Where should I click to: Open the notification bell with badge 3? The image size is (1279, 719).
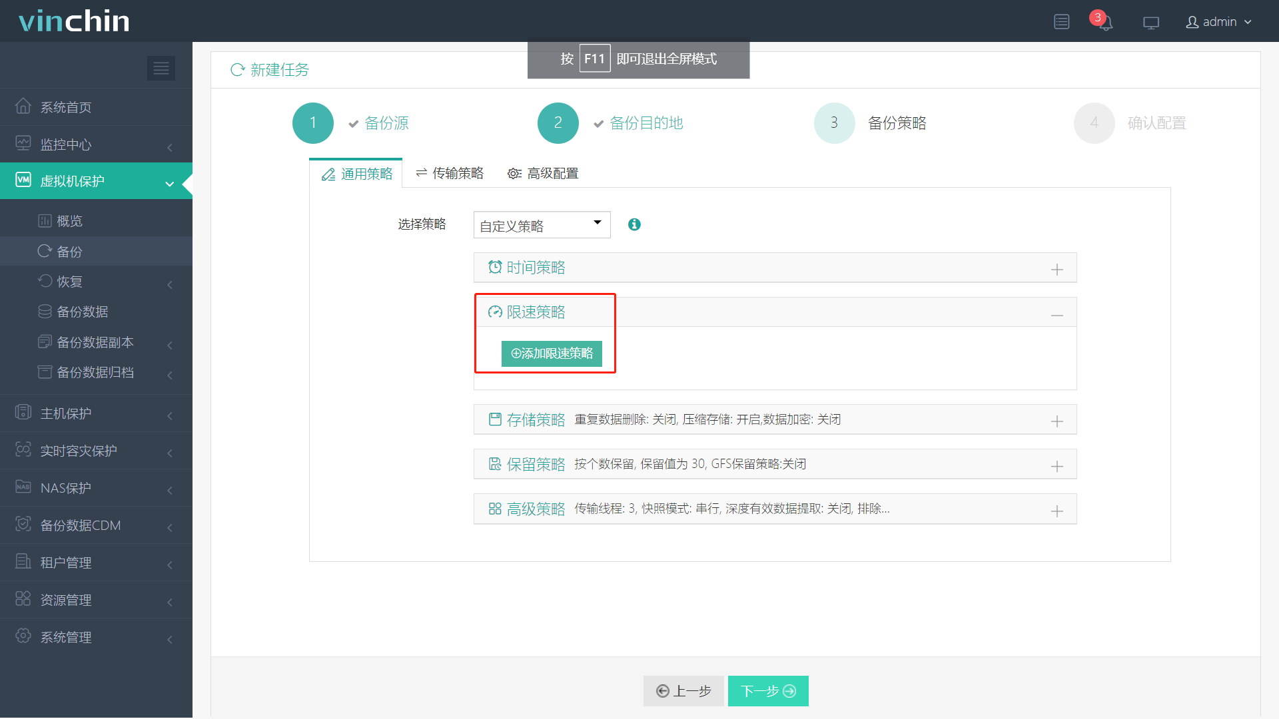[x=1103, y=21]
